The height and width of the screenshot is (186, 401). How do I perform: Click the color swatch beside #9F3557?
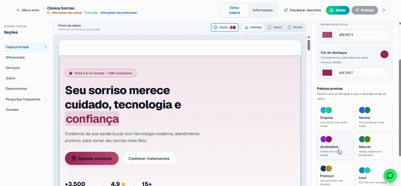coord(327,73)
